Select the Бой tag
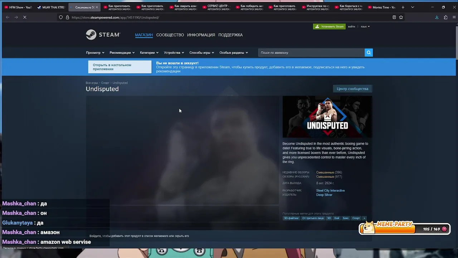The image size is (458, 258). pos(337,218)
